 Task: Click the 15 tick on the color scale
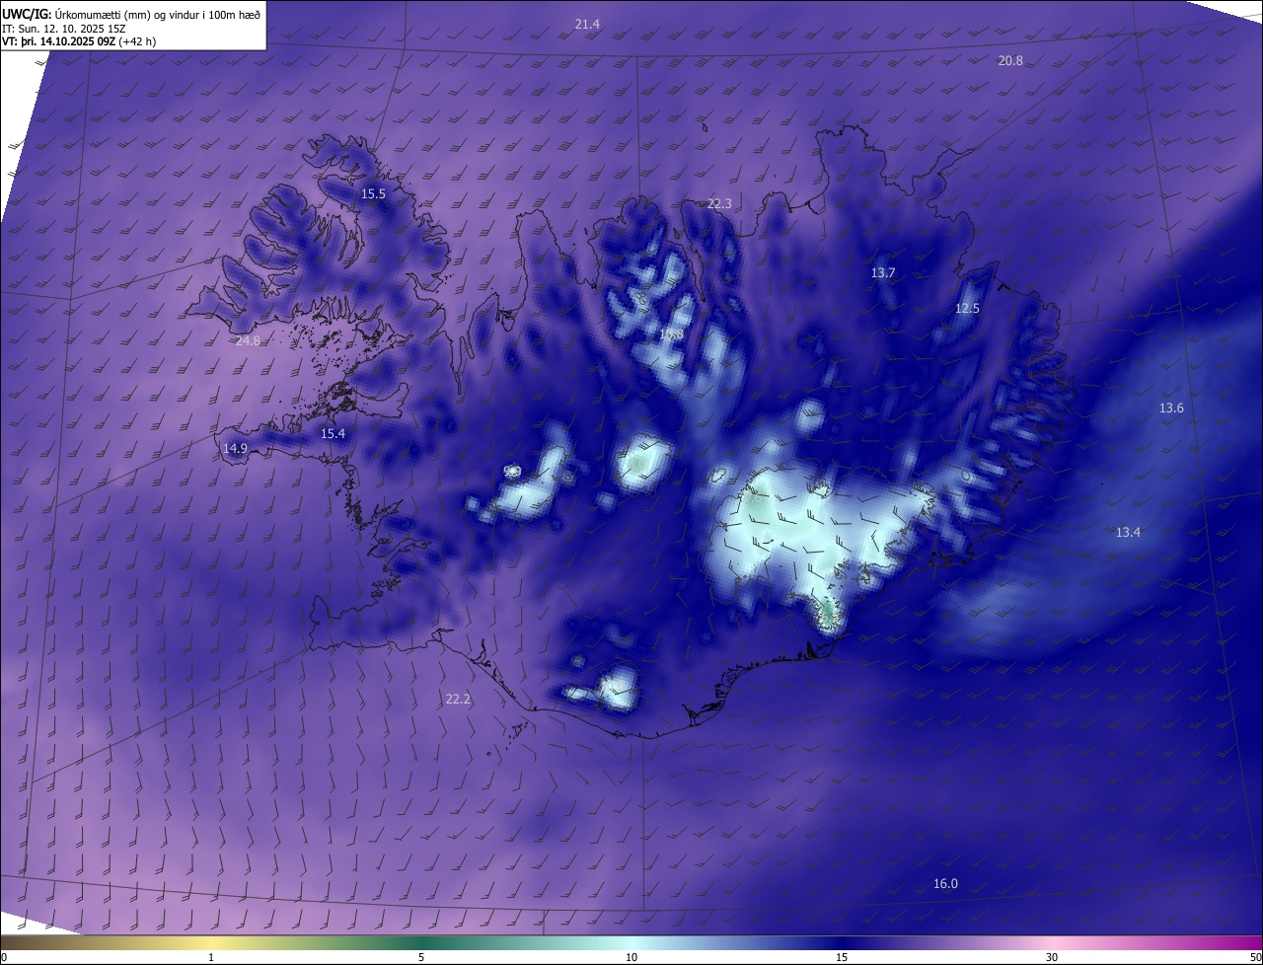(x=842, y=957)
